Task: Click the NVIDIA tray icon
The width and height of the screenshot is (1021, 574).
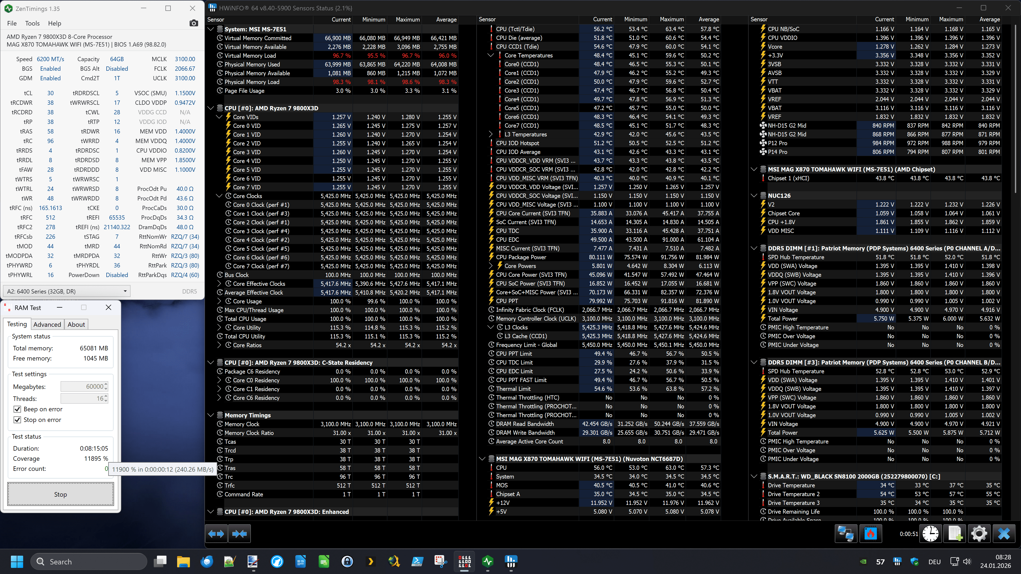Action: (x=863, y=562)
